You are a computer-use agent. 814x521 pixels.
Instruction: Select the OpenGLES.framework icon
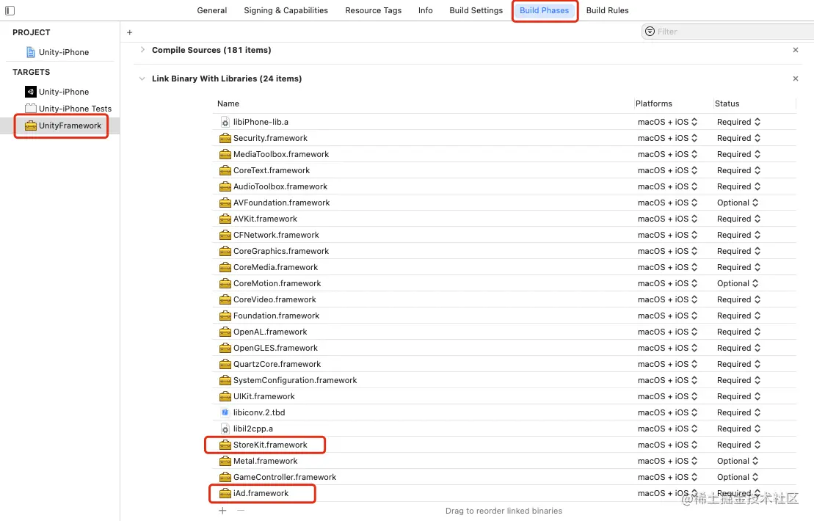[225, 348]
